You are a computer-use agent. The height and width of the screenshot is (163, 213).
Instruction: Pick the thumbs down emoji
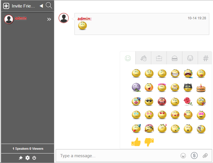pos(149,142)
